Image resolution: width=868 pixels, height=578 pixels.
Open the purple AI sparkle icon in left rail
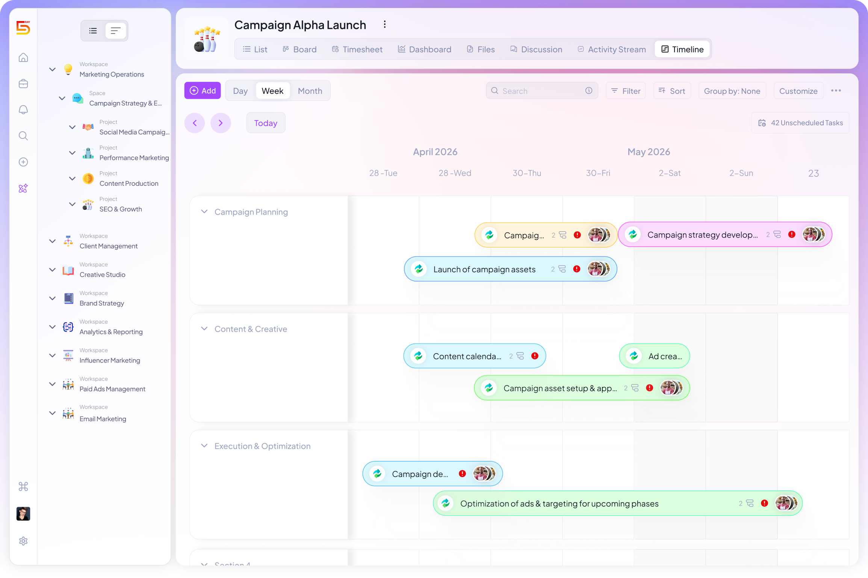point(23,188)
